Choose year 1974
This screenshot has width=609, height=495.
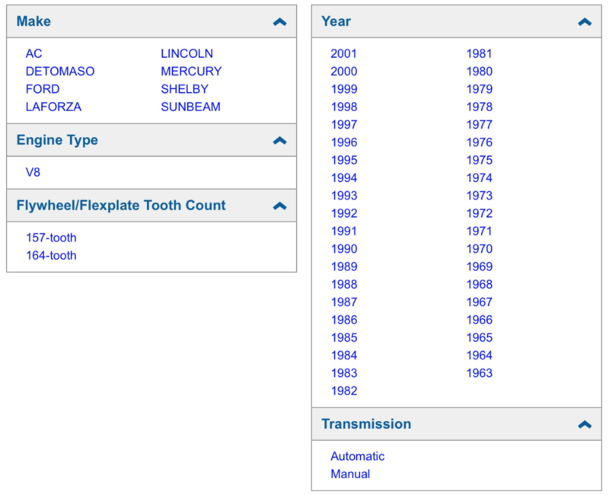480,178
